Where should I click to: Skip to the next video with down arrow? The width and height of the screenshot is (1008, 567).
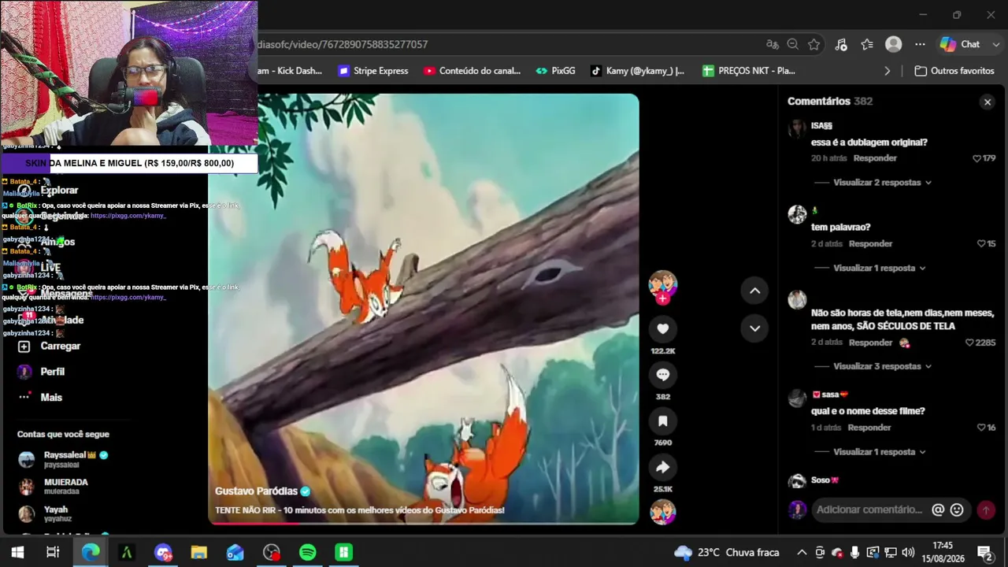tap(754, 328)
